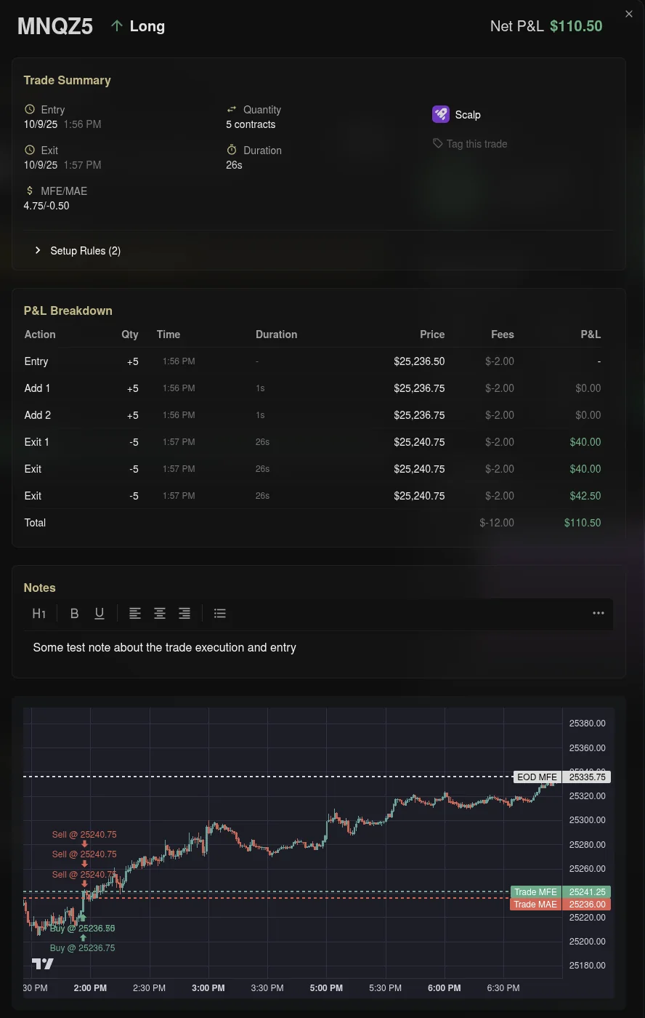The width and height of the screenshot is (645, 1018).
Task: Click the $42.50 P&L value
Action: pyautogui.click(x=585, y=496)
